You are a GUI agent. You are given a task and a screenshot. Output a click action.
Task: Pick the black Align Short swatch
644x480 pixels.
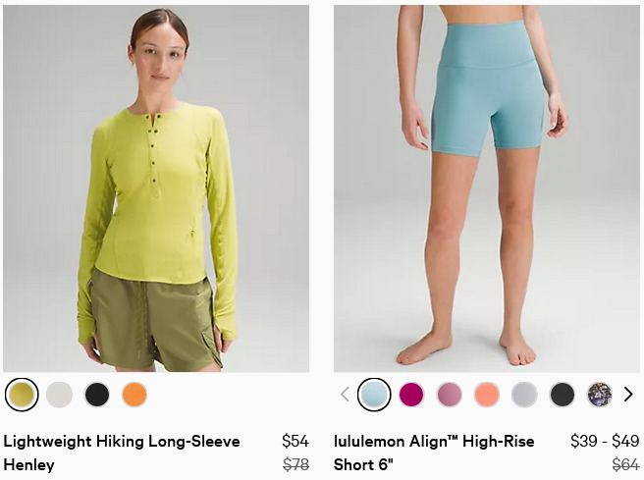click(562, 395)
